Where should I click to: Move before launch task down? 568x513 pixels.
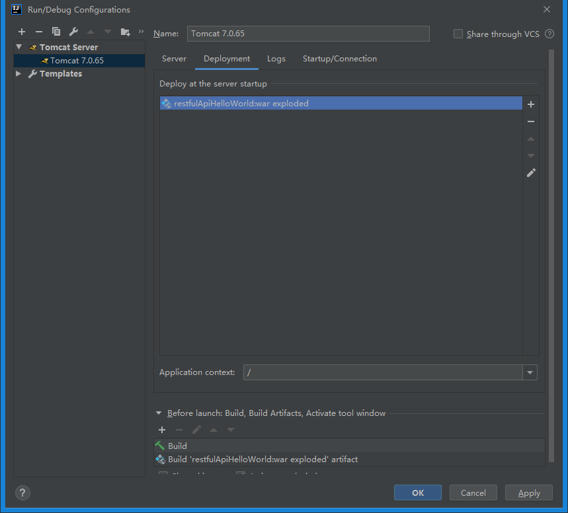(x=230, y=430)
